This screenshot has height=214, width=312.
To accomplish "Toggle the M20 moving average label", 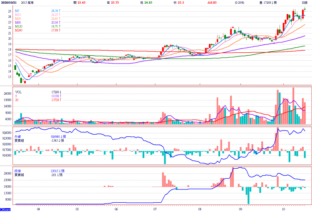I will (x=18, y=18).
